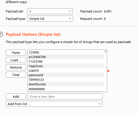Select the a123456789 payload entry
The height and width of the screenshot is (115, 138).
66,57
